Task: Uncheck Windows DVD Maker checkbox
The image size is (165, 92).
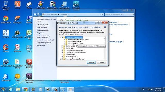Action: (x=65, y=42)
